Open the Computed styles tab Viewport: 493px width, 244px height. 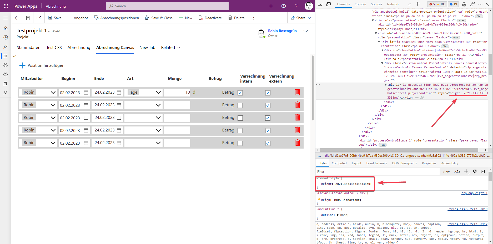point(339,163)
